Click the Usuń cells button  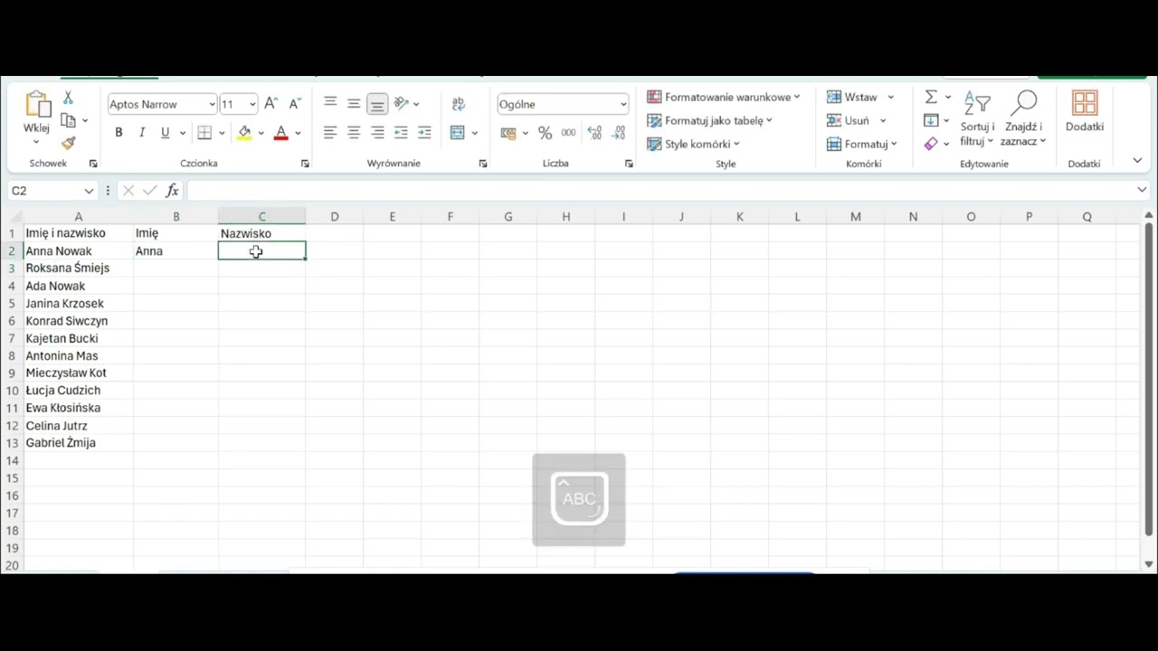coord(848,120)
